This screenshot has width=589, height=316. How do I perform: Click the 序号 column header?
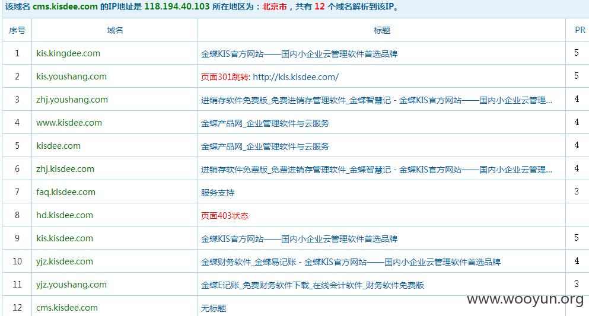[x=17, y=30]
